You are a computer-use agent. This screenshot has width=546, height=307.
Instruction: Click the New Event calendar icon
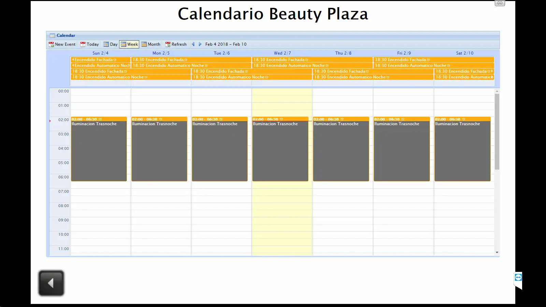click(52, 44)
